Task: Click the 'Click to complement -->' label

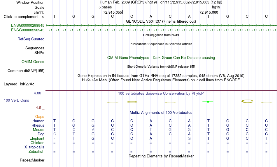Action: [24, 17]
